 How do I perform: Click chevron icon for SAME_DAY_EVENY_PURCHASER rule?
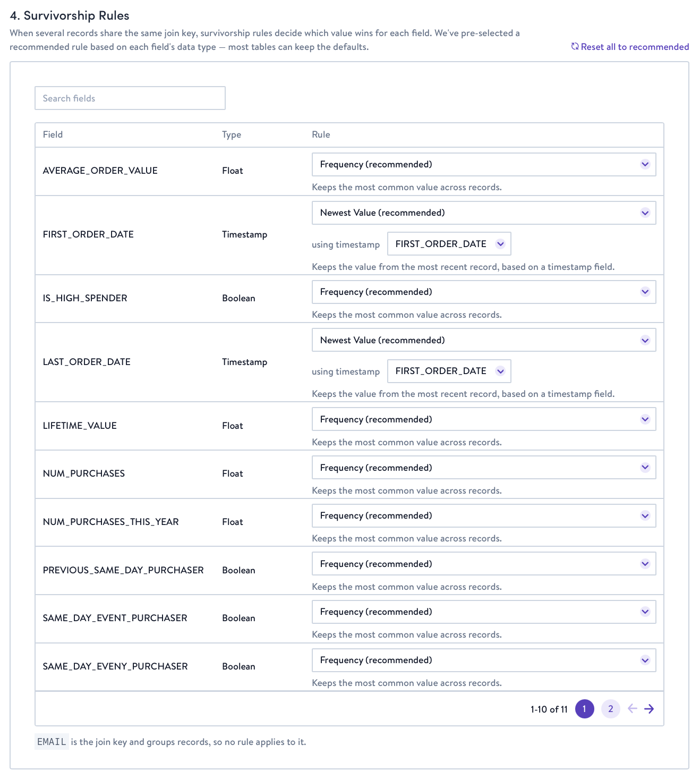(x=645, y=660)
